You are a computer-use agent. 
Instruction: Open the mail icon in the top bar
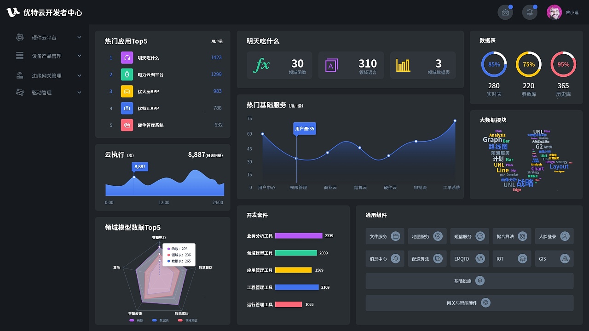pos(505,12)
